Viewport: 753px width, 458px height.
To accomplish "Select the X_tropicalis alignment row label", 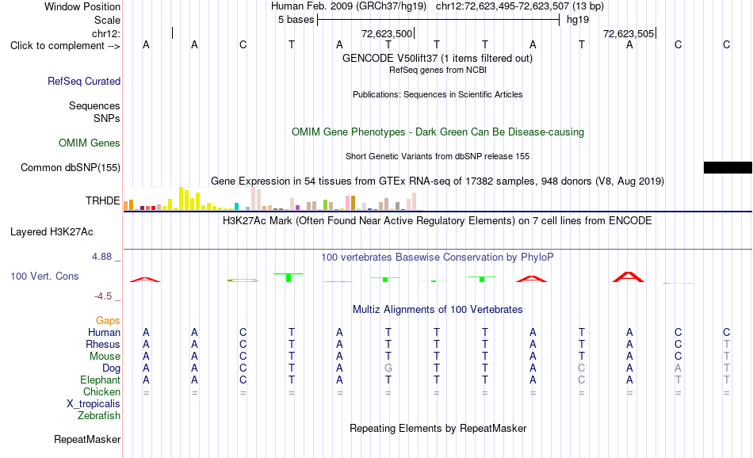I will coord(94,404).
